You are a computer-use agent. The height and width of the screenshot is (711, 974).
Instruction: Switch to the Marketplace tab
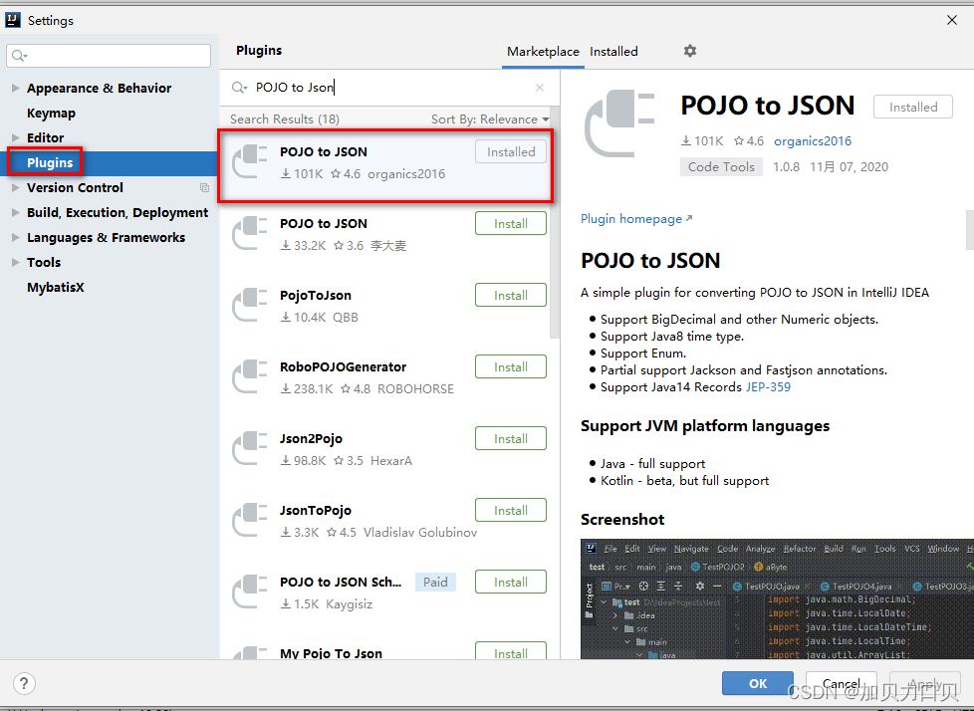[x=543, y=52]
